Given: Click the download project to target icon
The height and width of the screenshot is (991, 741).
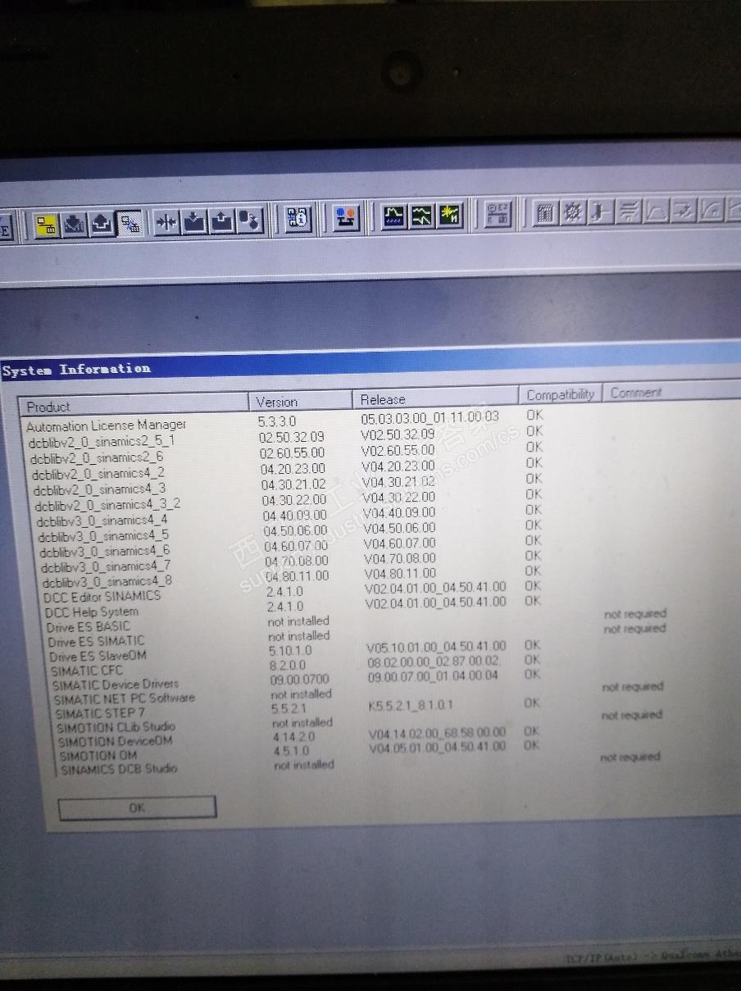Looking at the screenshot, I should [x=75, y=223].
